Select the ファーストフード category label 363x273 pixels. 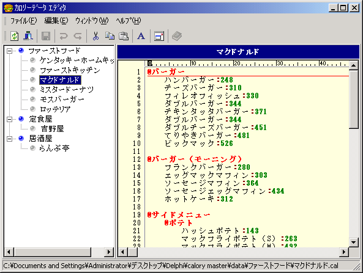click(54, 51)
